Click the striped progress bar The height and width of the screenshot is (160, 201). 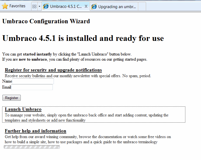32,147
